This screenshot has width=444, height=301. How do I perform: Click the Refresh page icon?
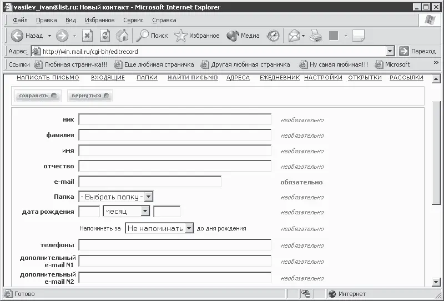point(105,36)
